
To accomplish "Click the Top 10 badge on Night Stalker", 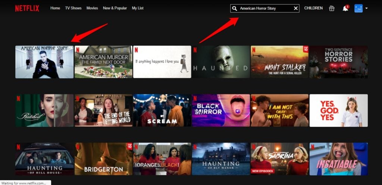I will (306, 49).
